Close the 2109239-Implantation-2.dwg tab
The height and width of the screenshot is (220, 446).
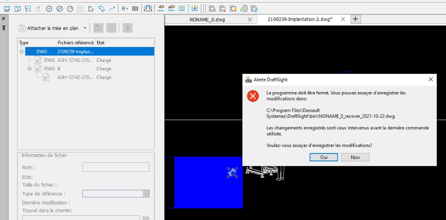point(343,19)
